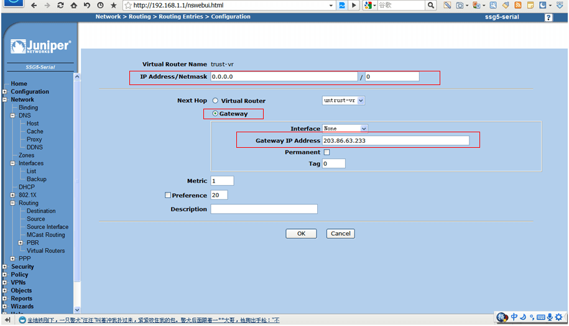Open the Interface dropdown list
The image size is (569, 326).
point(345,129)
